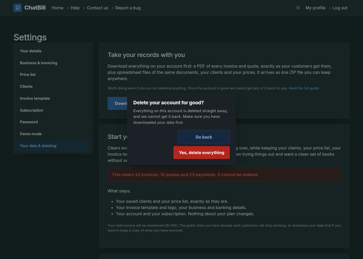This screenshot has width=363, height=259.
Task: Click the partially hidden Download button
Action: 117,103
